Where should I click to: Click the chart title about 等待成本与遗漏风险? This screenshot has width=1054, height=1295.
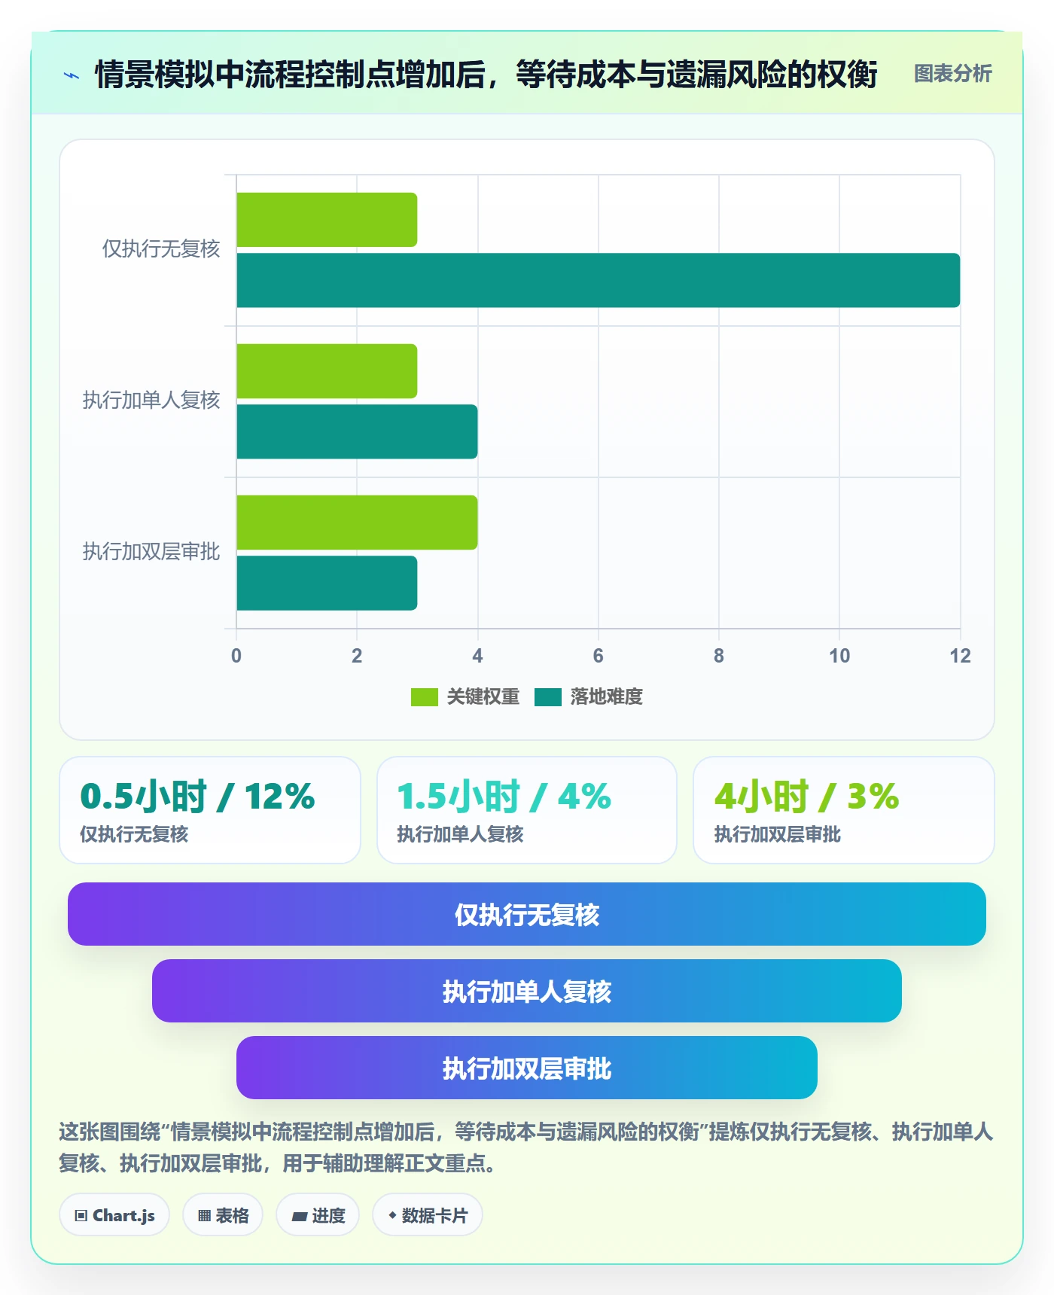(486, 75)
